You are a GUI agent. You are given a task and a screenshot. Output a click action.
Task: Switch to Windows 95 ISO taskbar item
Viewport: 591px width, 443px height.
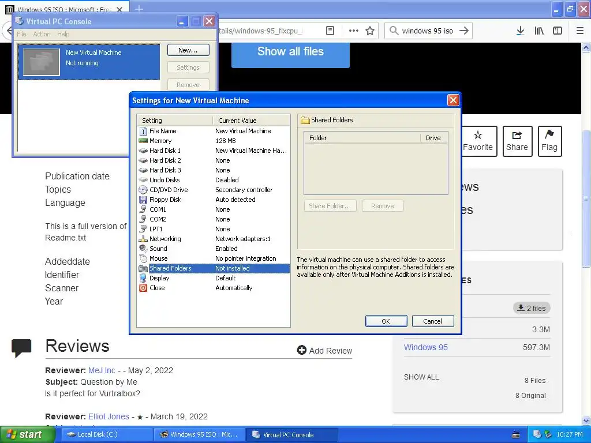click(199, 434)
